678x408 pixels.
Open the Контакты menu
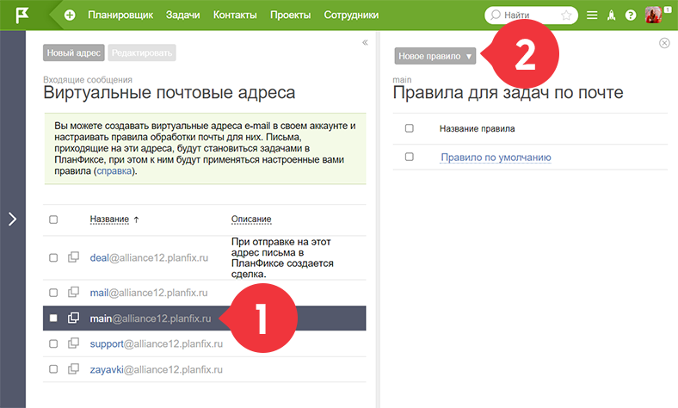point(235,15)
